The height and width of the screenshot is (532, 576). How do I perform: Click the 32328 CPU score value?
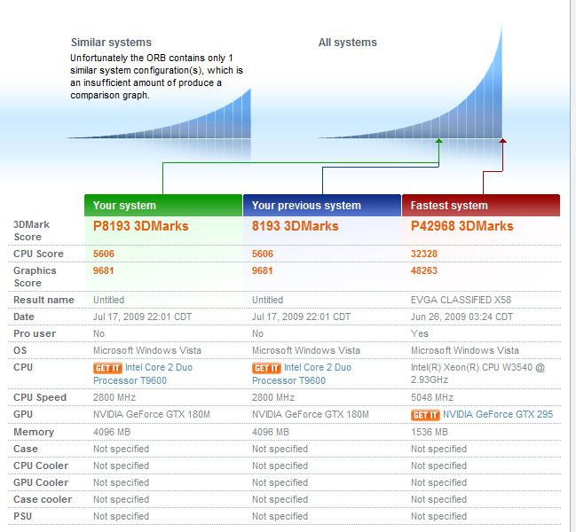[x=424, y=254]
